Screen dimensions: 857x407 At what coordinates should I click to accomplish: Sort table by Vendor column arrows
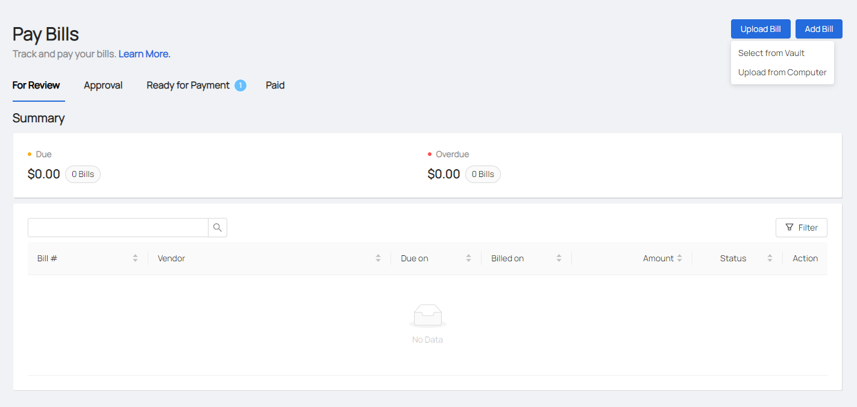[378, 258]
